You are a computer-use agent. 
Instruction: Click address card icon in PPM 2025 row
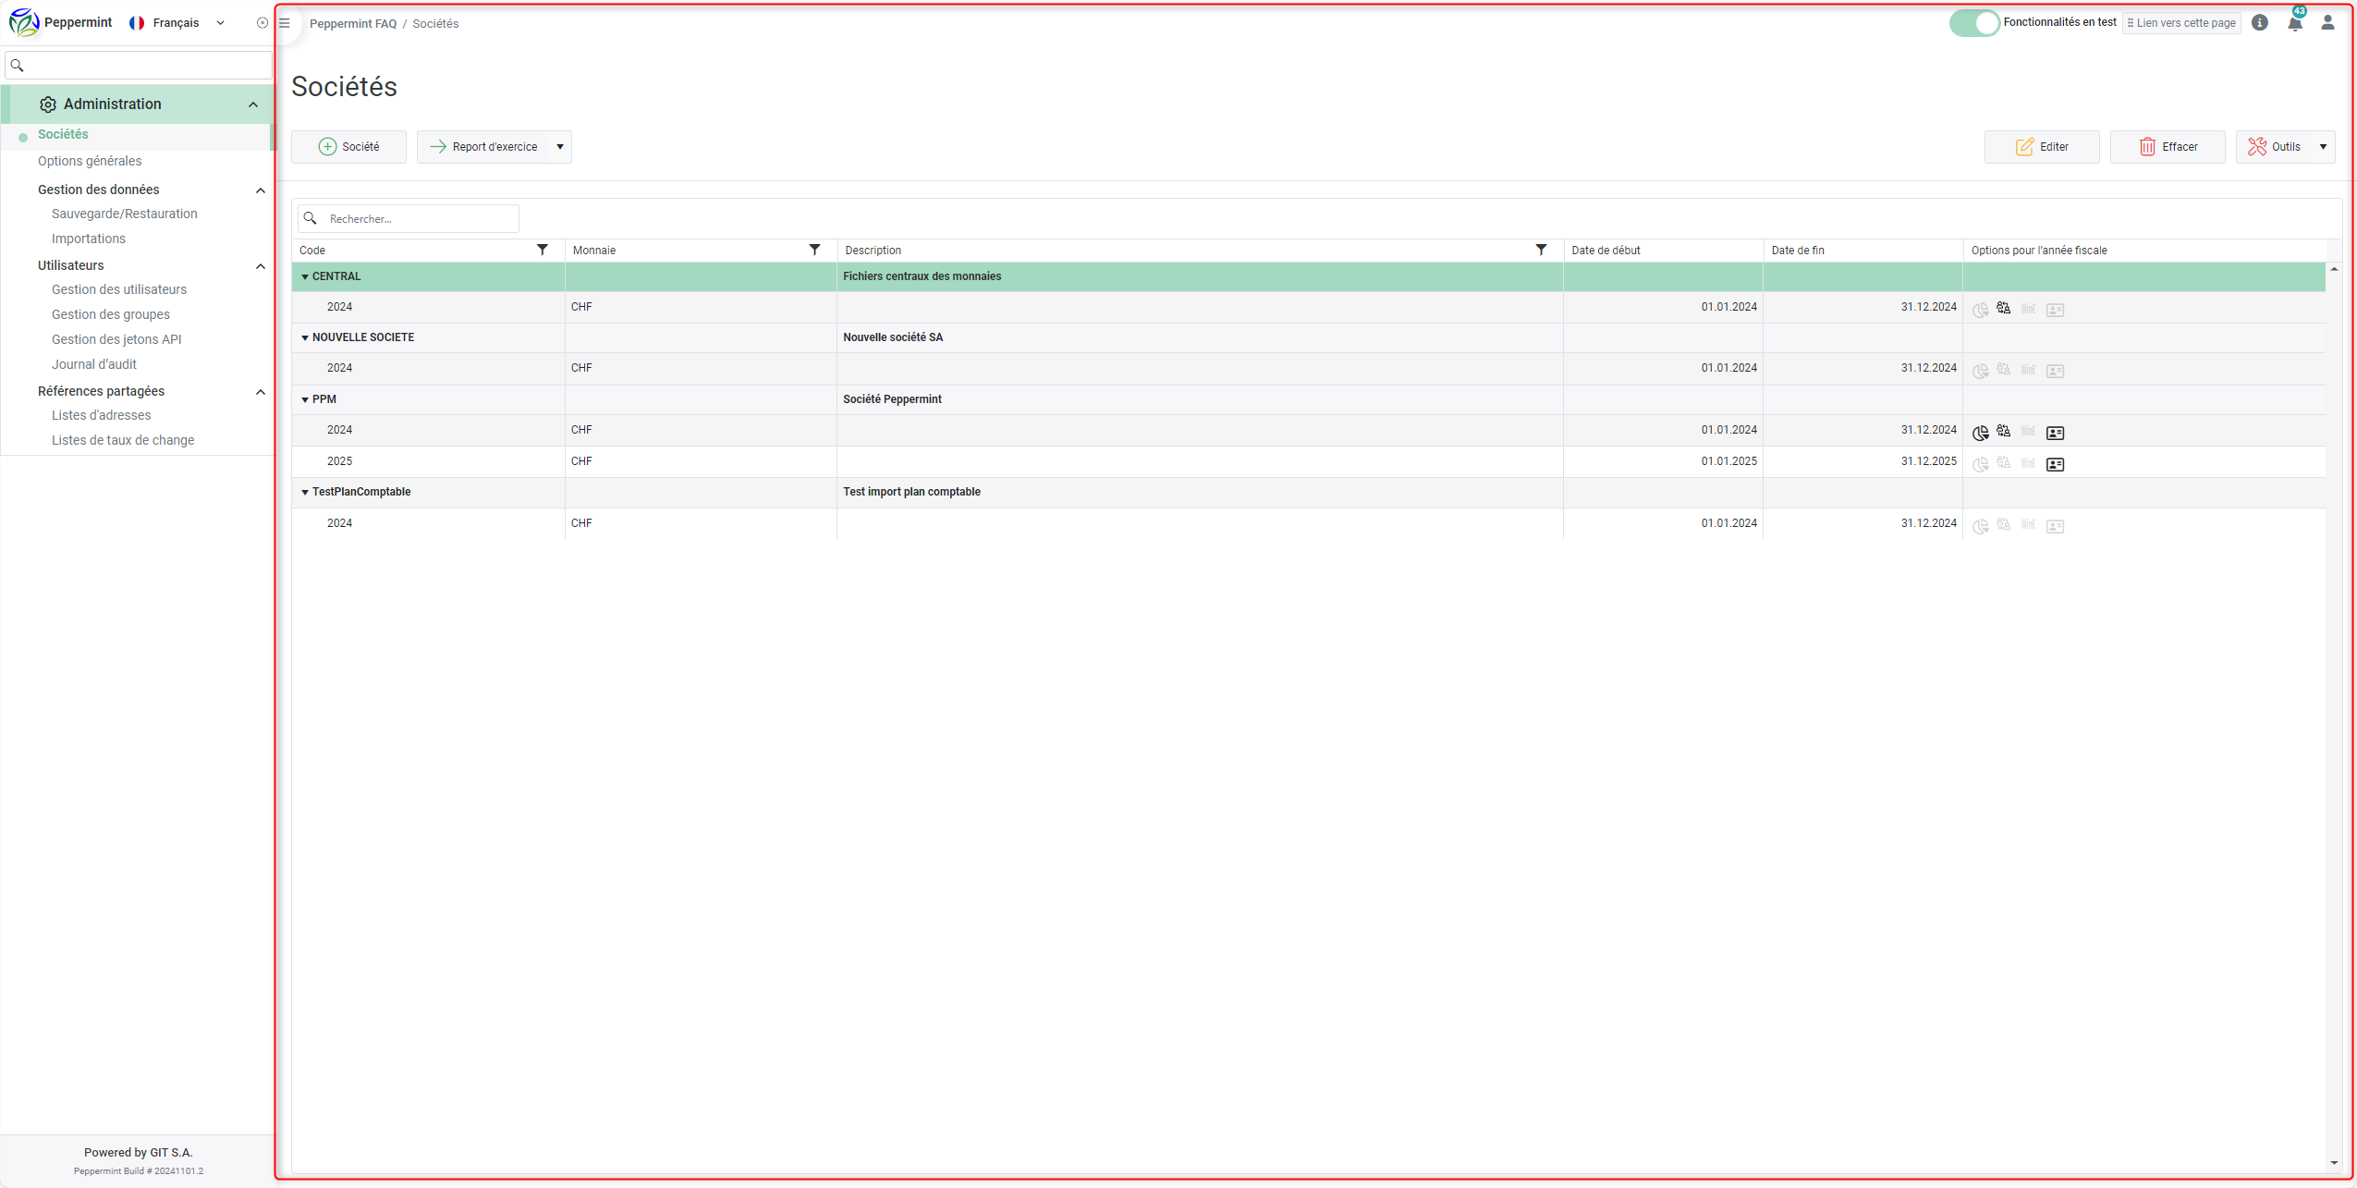[x=2055, y=464]
